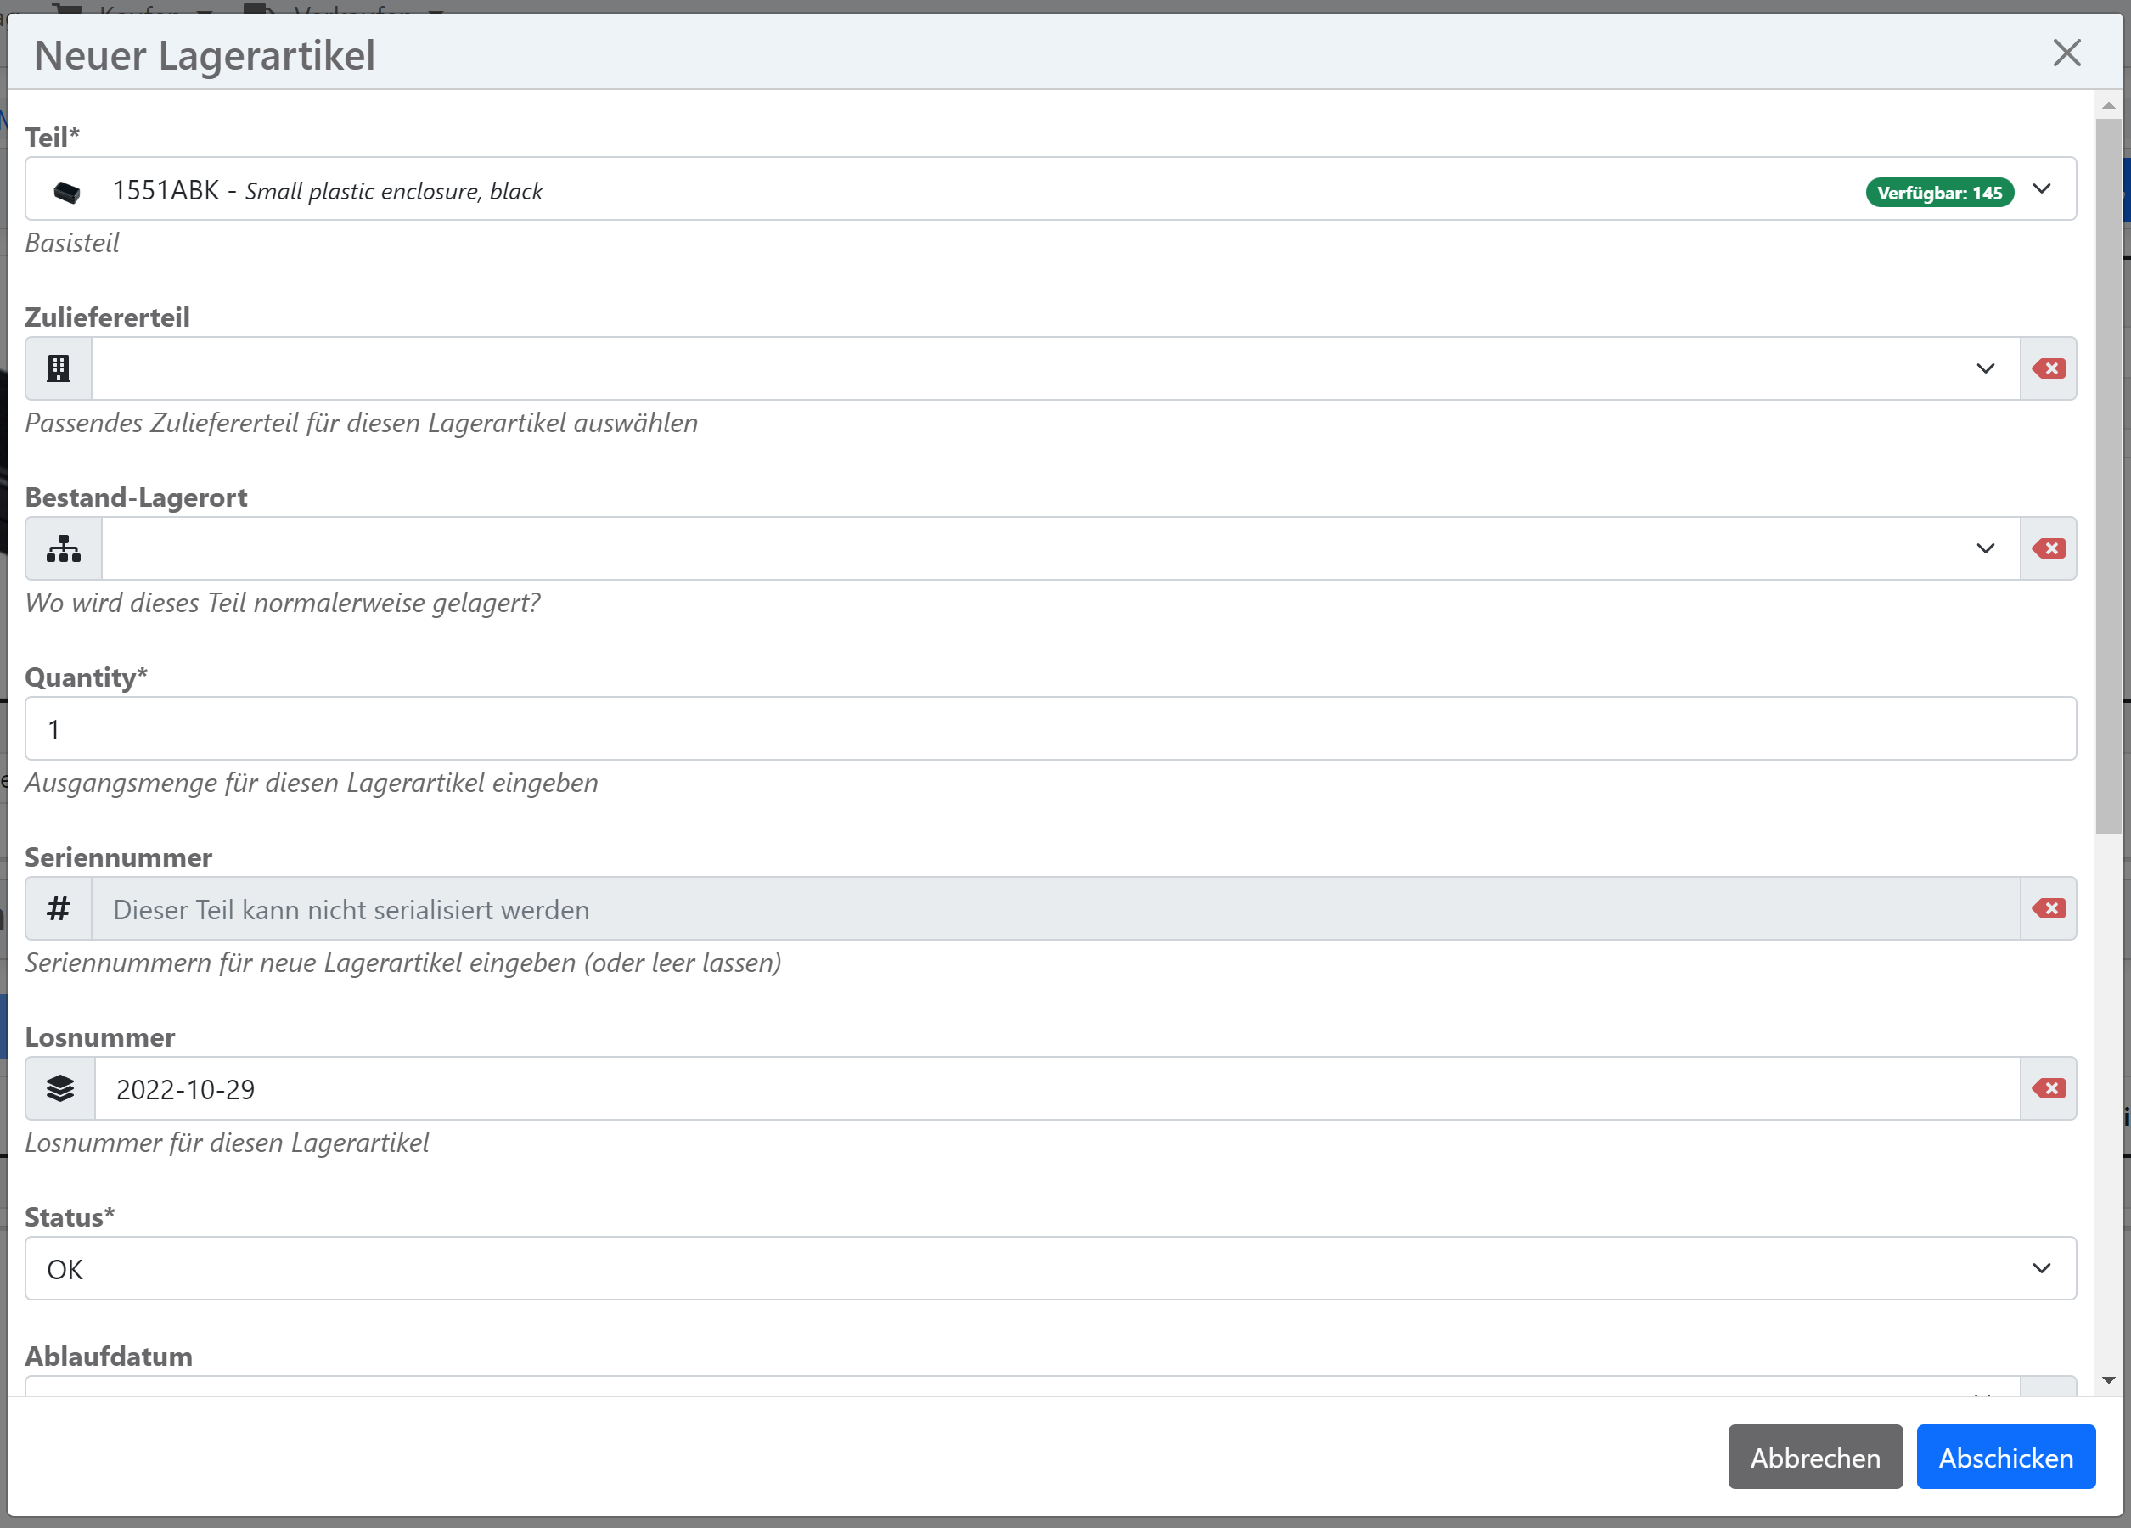2131x1528 pixels.
Task: Click the Verfügbar: 145 stock badge
Action: [x=1938, y=192]
